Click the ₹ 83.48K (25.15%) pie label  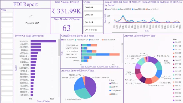pyautogui.click(x=69, y=78)
